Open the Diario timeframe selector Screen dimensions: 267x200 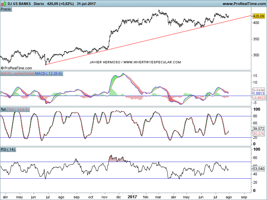40,4
